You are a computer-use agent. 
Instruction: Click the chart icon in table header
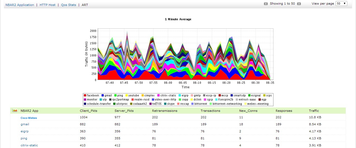15,110
